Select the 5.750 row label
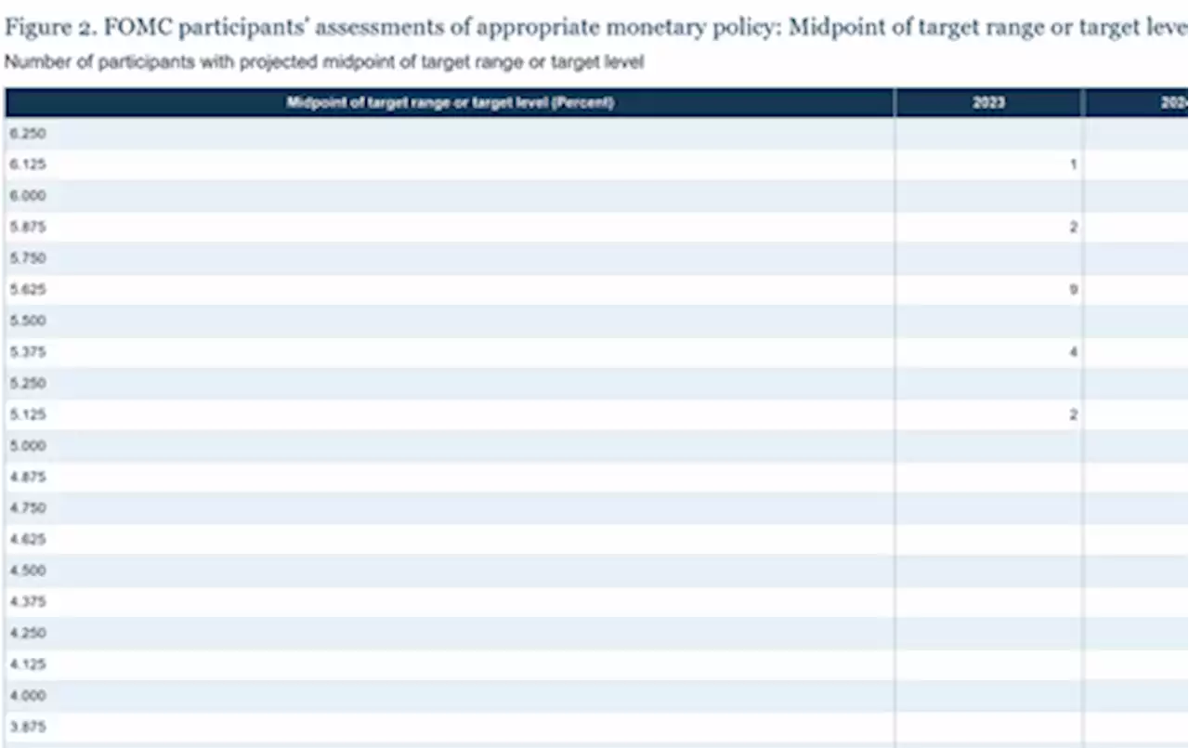The image size is (1189, 748). 28,258
